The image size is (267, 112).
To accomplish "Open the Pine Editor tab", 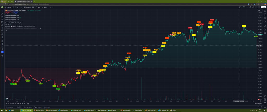I will [19, 107].
